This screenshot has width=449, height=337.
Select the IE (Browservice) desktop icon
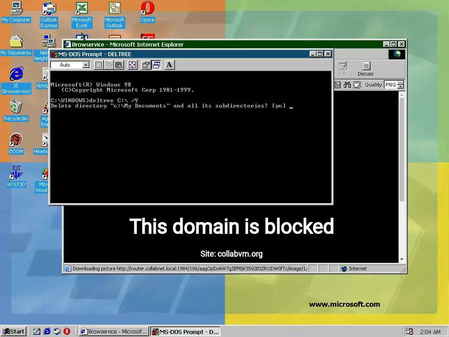tap(16, 81)
